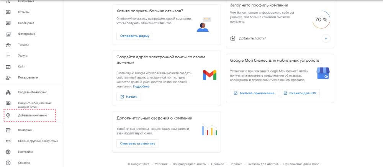Click the "Android-приложение" button
This screenshot has height=167, width=383.
[254, 93]
